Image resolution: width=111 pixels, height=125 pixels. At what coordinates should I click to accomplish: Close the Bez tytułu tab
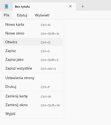pos(70,6)
